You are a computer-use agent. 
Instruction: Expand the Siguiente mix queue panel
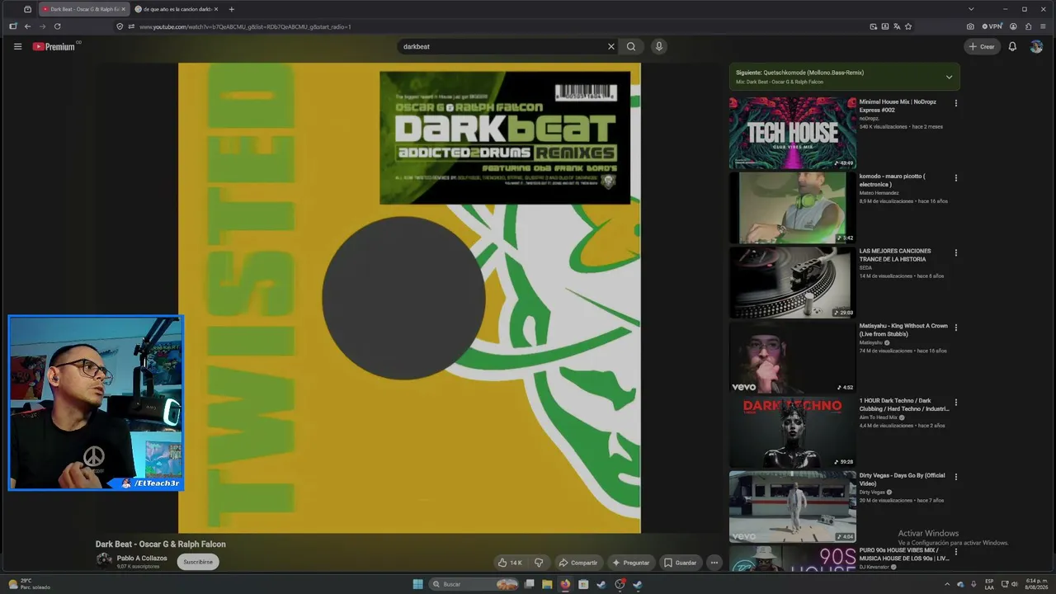pos(949,77)
